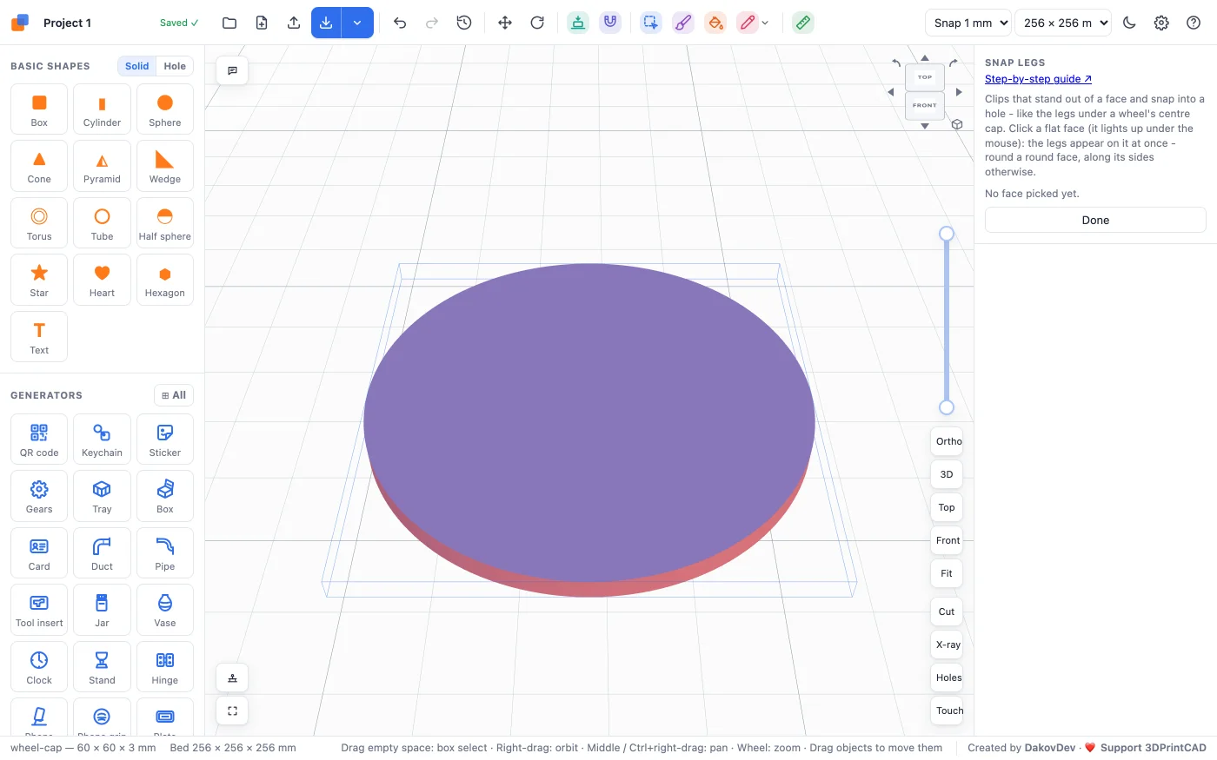1217x760 pixels.
Task: Activate the green ruler measure tool
Action: [803, 23]
